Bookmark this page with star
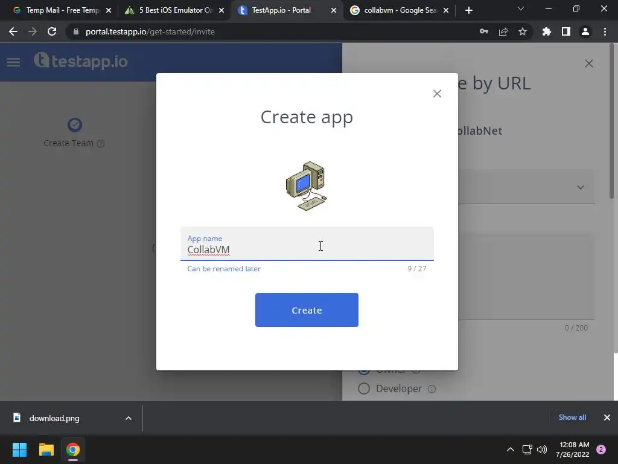Screen dimensions: 618x464 pyautogui.click(x=523, y=31)
